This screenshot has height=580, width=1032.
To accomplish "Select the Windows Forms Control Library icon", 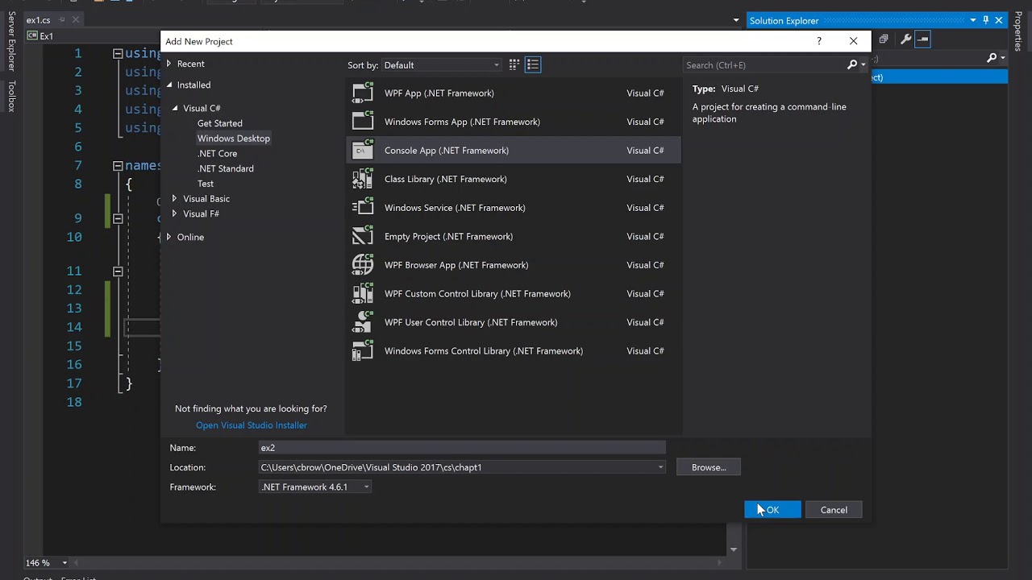I will click(363, 350).
